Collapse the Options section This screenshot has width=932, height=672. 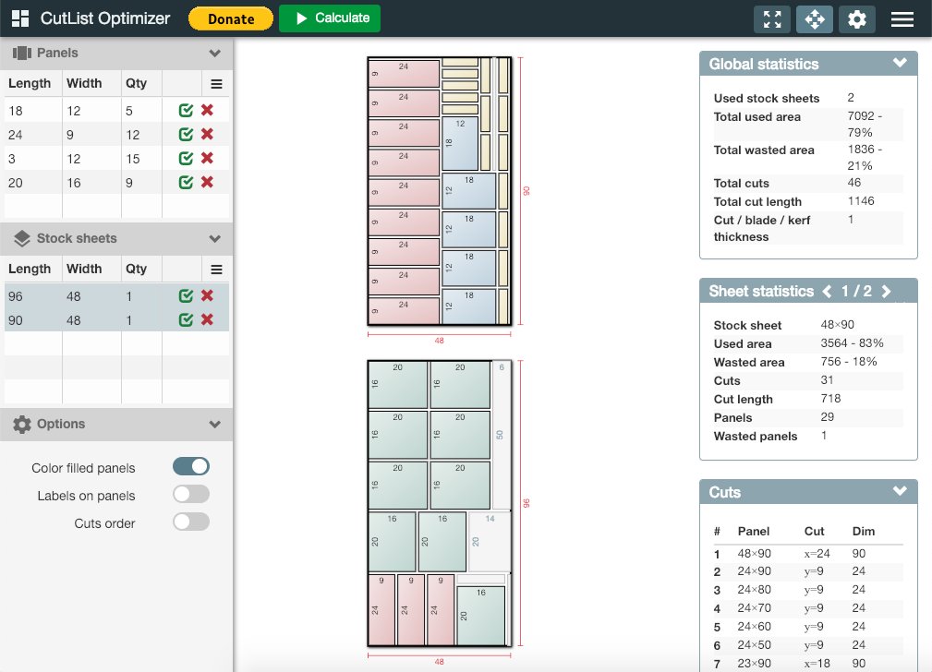pyautogui.click(x=215, y=424)
